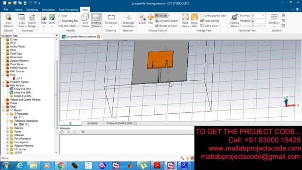Expand the Balance results folder
302x170 pixels.
pyautogui.click(x=8, y=128)
